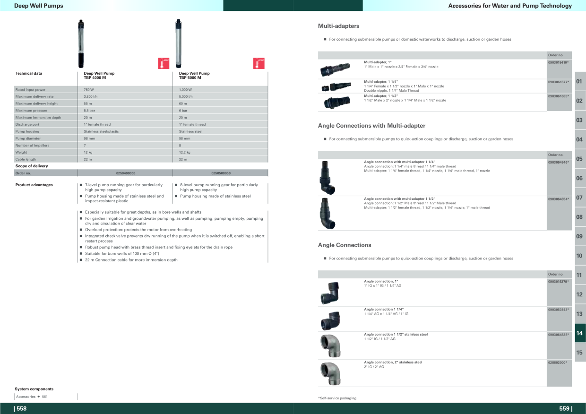Open chapter tab 12
Screen dimensions: 586x414
[579, 294]
